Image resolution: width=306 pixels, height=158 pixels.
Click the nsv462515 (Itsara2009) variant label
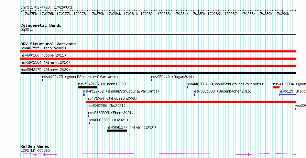coord(43,48)
